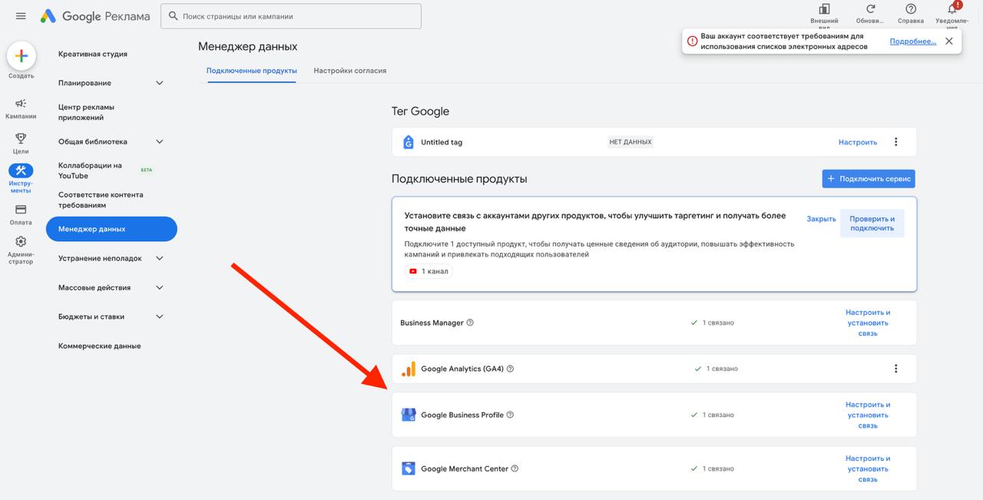Screen dimensions: 983x500
Task: Open more options for Untitled tag
Action: [x=895, y=142]
